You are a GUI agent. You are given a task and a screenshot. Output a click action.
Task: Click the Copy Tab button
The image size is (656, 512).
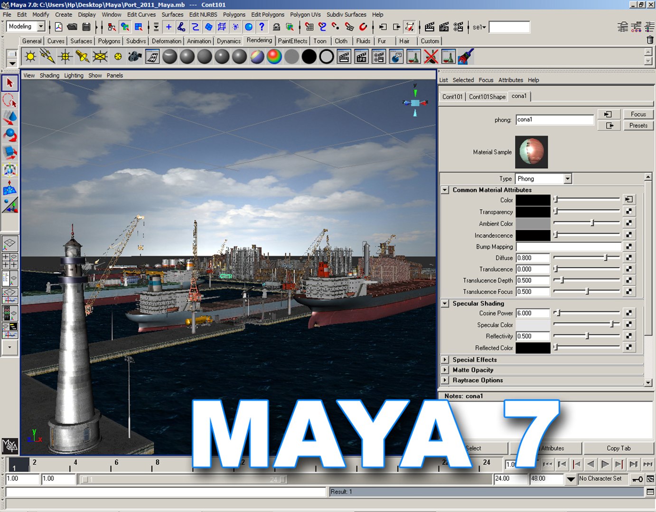[x=619, y=448]
